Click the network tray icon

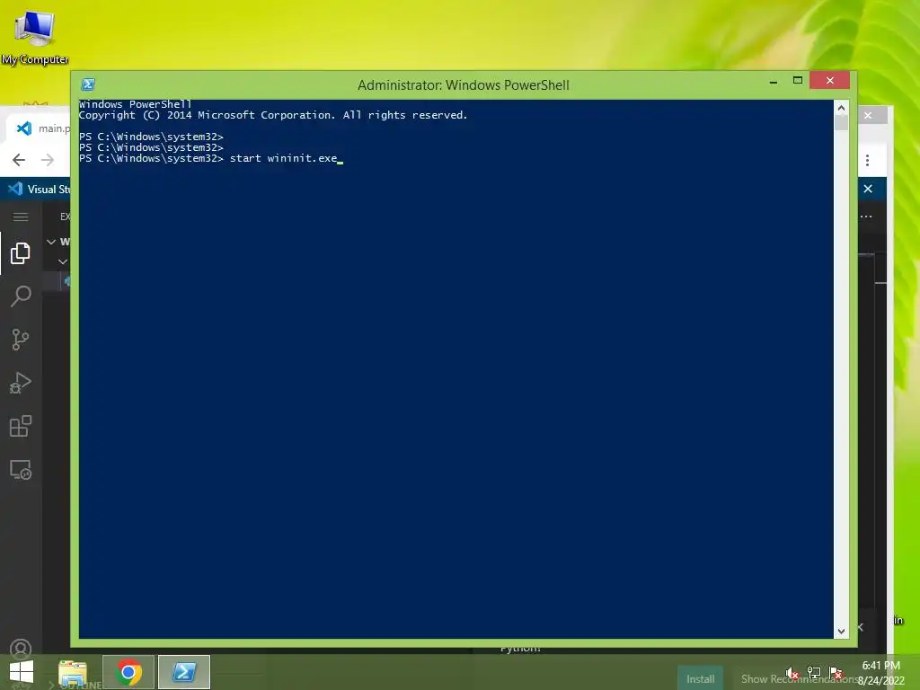pyautogui.click(x=814, y=673)
